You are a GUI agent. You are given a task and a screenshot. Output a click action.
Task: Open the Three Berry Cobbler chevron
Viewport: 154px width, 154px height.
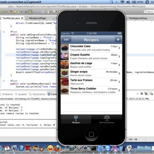coord(119,90)
